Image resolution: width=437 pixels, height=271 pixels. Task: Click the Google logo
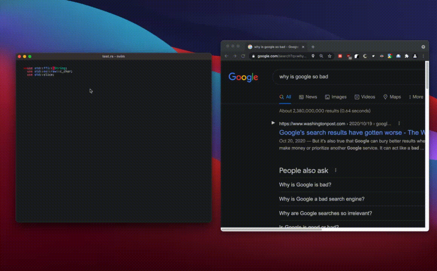pyautogui.click(x=243, y=77)
